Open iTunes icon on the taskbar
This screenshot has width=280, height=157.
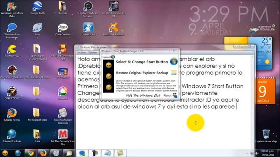pos(56,153)
